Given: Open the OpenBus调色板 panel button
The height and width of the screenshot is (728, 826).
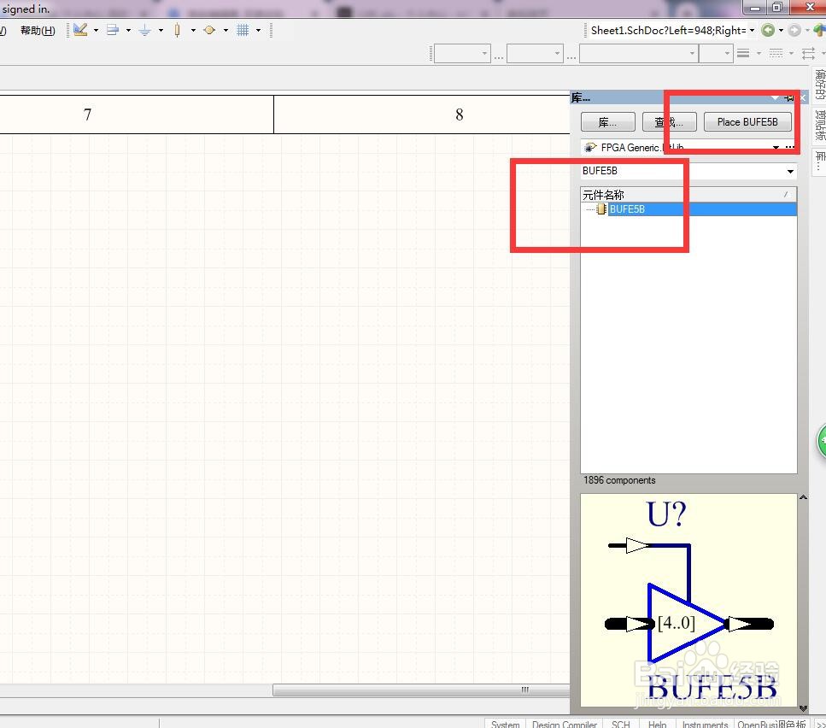Looking at the screenshot, I should (x=771, y=724).
